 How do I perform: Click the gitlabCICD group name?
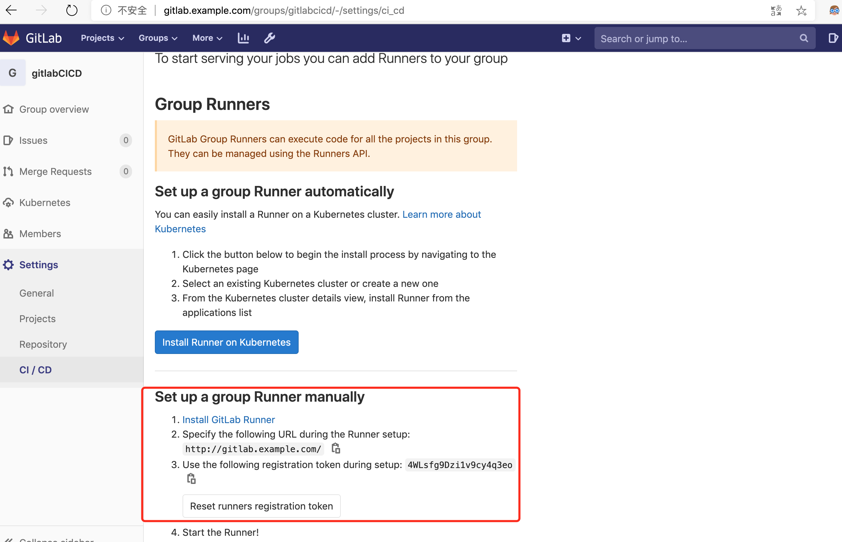point(57,73)
